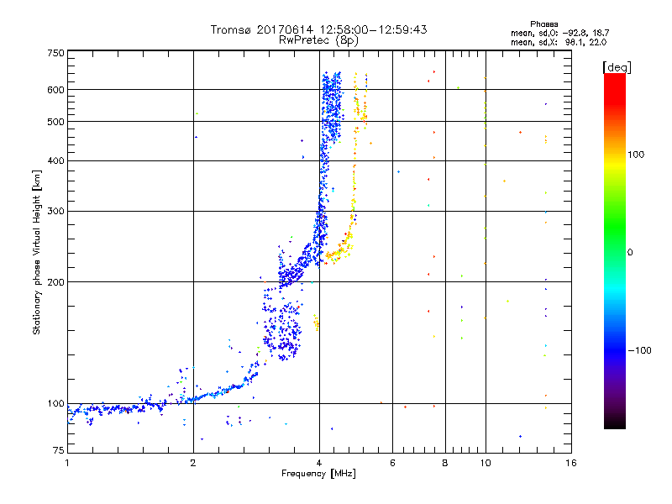Screen dimensions: 672x504
Task: Click the frequency axis '6' tick label
Action: (392, 463)
